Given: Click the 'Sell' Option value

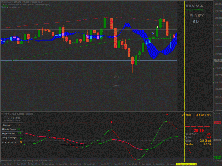Looking at the screenshot, I should click(209, 137).
